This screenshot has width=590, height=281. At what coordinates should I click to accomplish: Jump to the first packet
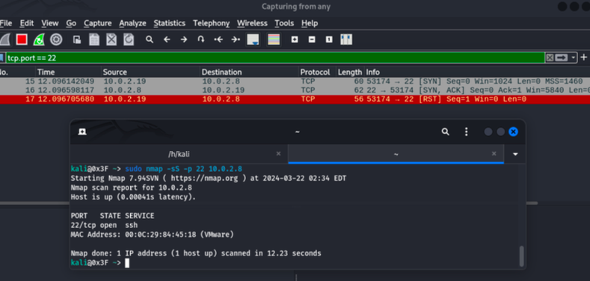[218, 40]
